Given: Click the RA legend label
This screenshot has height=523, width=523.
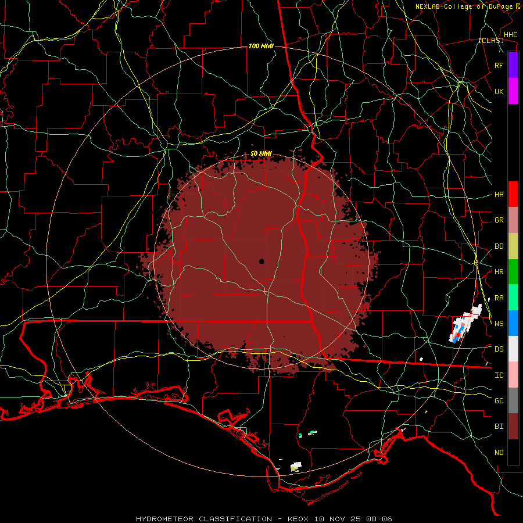Looking at the screenshot, I should [x=499, y=298].
